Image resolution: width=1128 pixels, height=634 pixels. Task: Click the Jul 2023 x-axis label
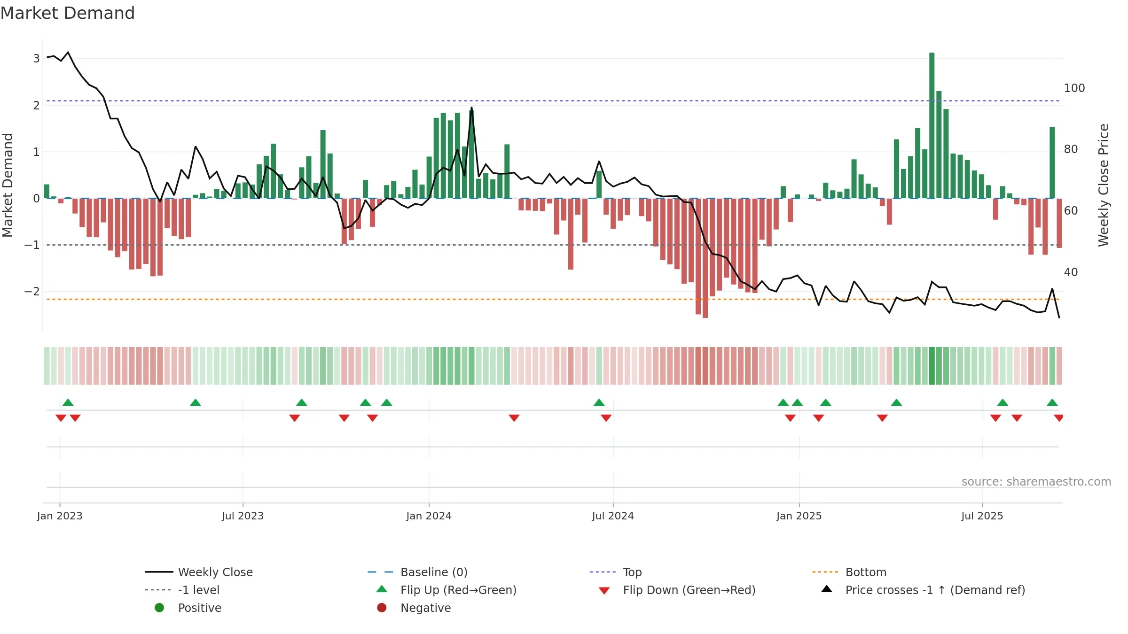pos(243,516)
